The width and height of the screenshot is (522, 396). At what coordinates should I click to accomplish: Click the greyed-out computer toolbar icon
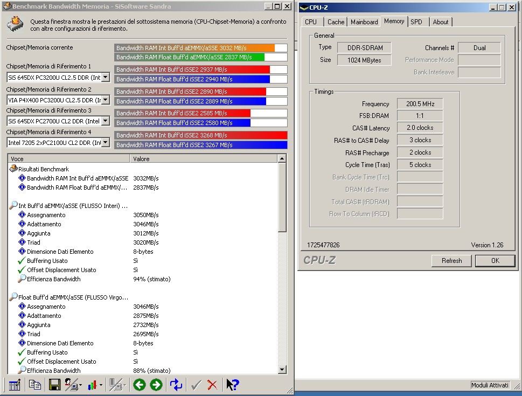pyautogui.click(x=116, y=385)
